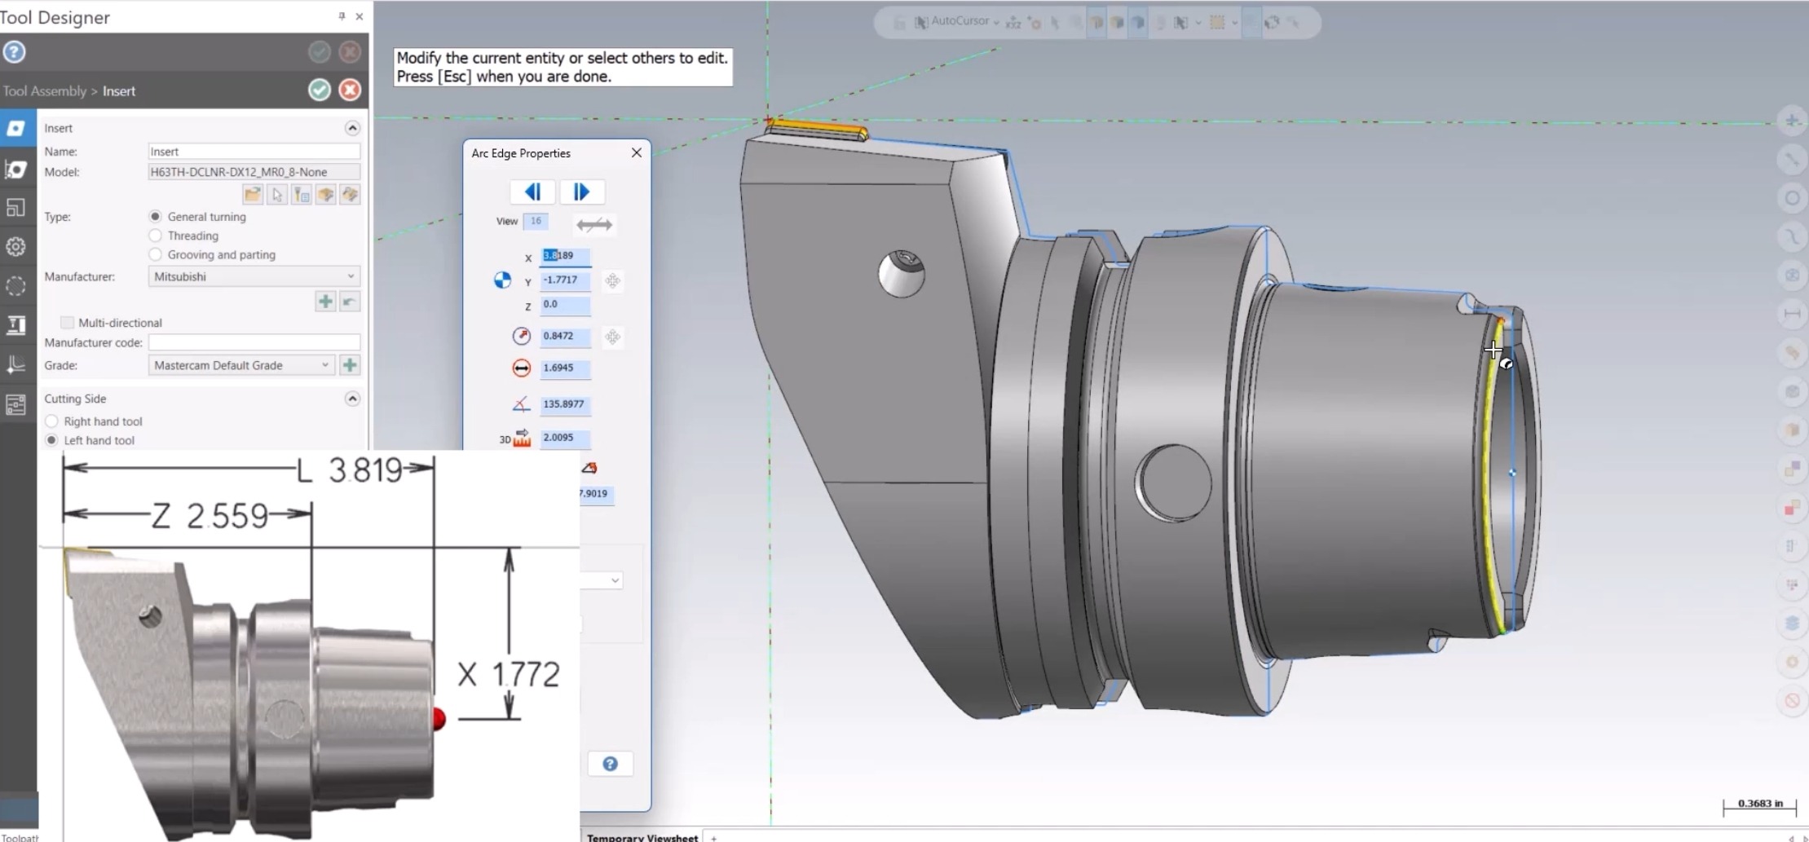Screen dimensions: 1809x842
Task: Go to previous entity in Arc Edge Properties
Action: [532, 192]
